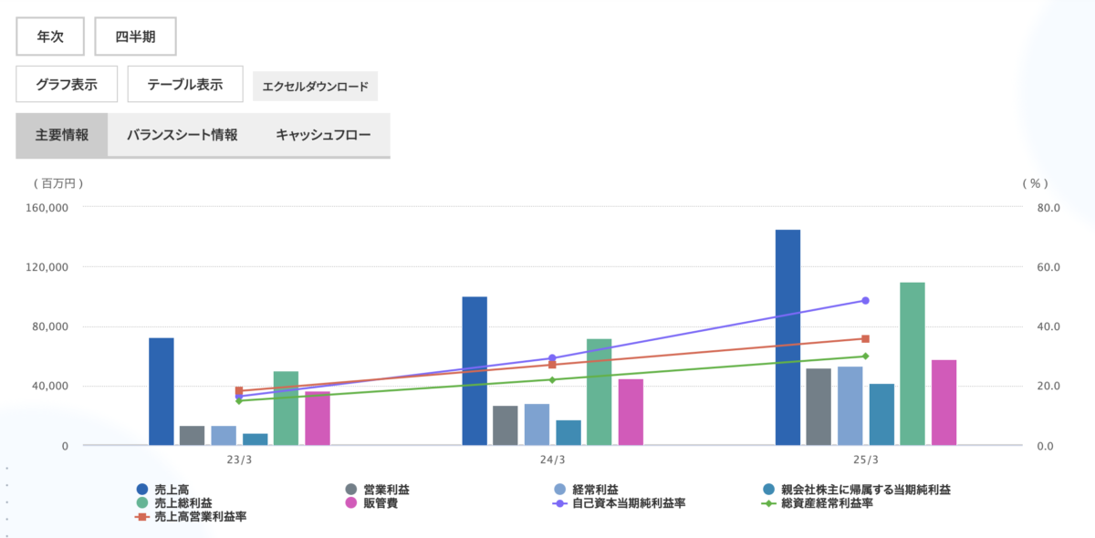Click the 24/3 green 総資産経常利益率 diamond marker
This screenshot has width=1095, height=538.
point(552,379)
